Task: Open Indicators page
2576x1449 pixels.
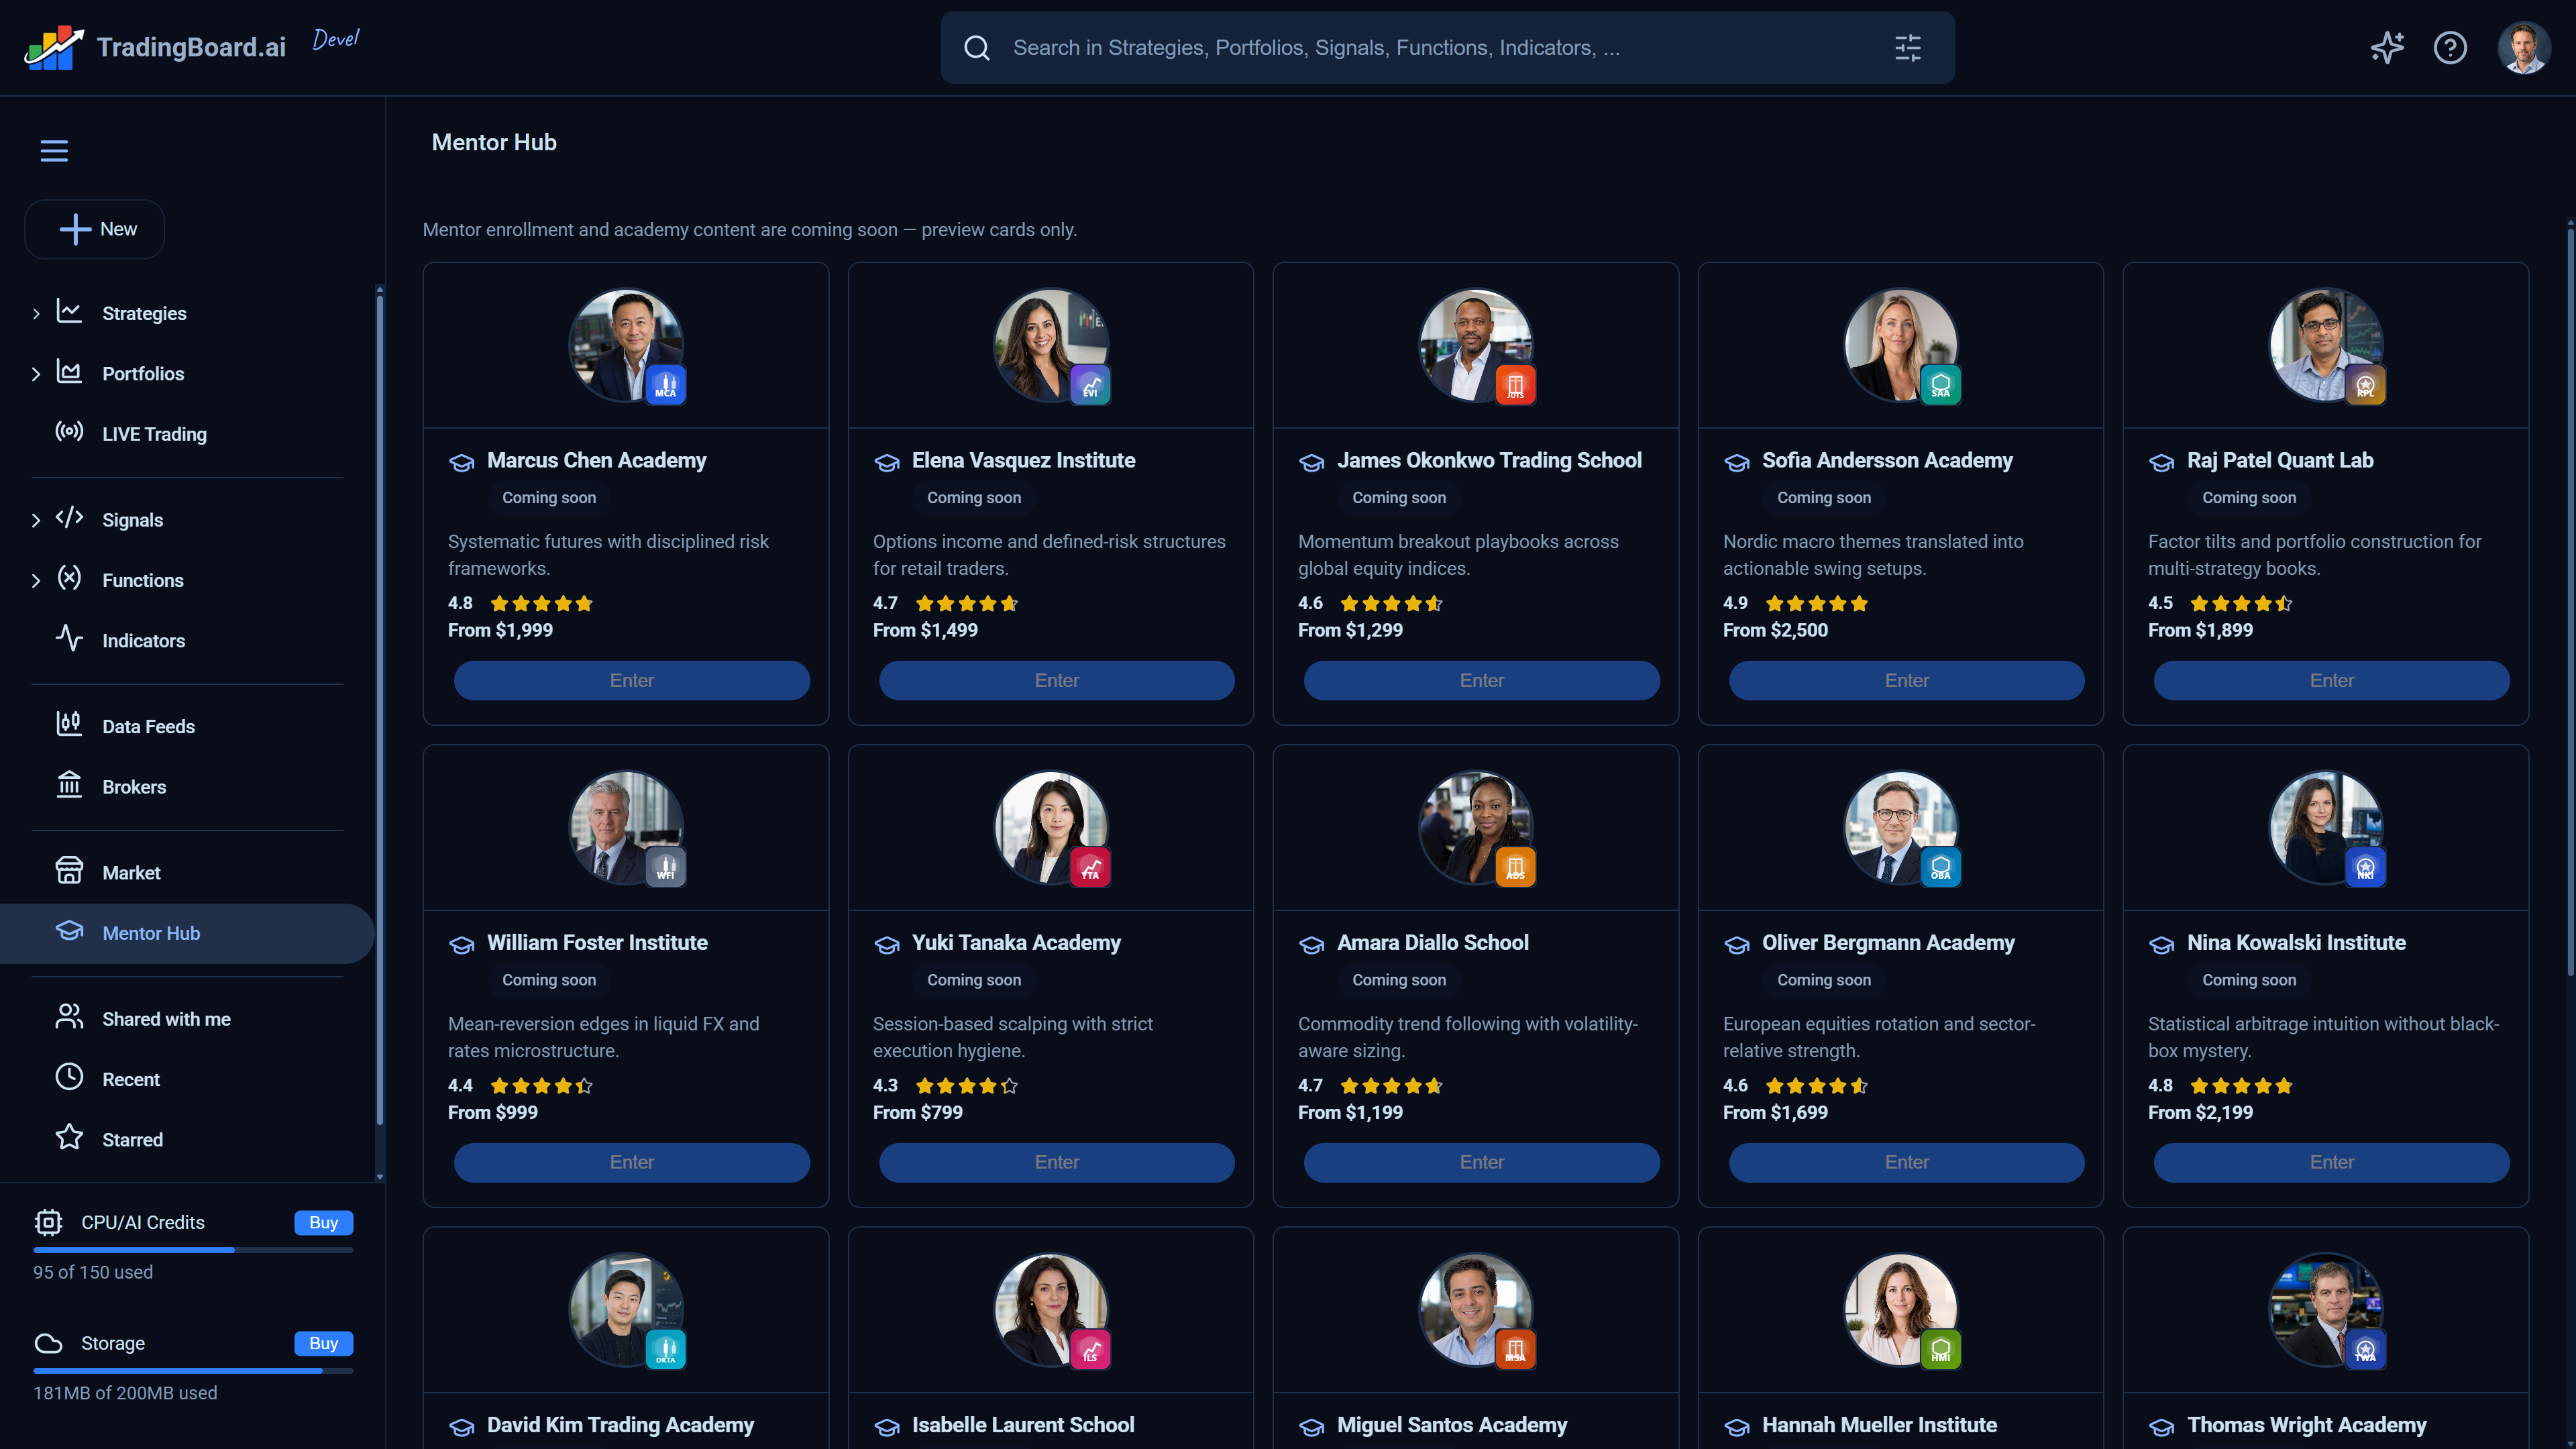Action: [x=143, y=641]
